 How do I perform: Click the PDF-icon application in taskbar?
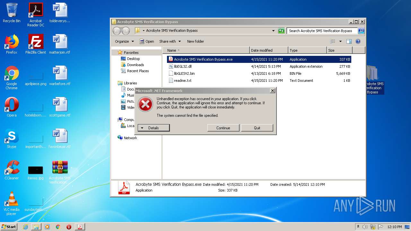[x=80, y=227]
